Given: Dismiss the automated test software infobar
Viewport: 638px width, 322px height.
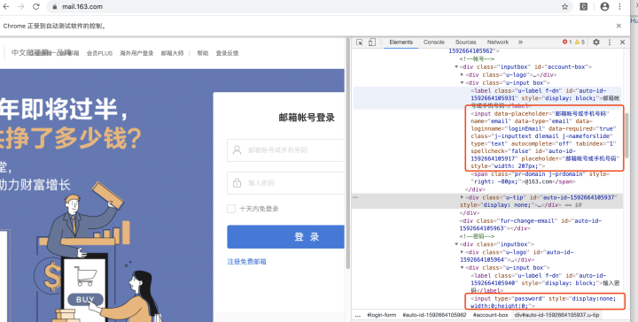Looking at the screenshot, I should (x=619, y=26).
